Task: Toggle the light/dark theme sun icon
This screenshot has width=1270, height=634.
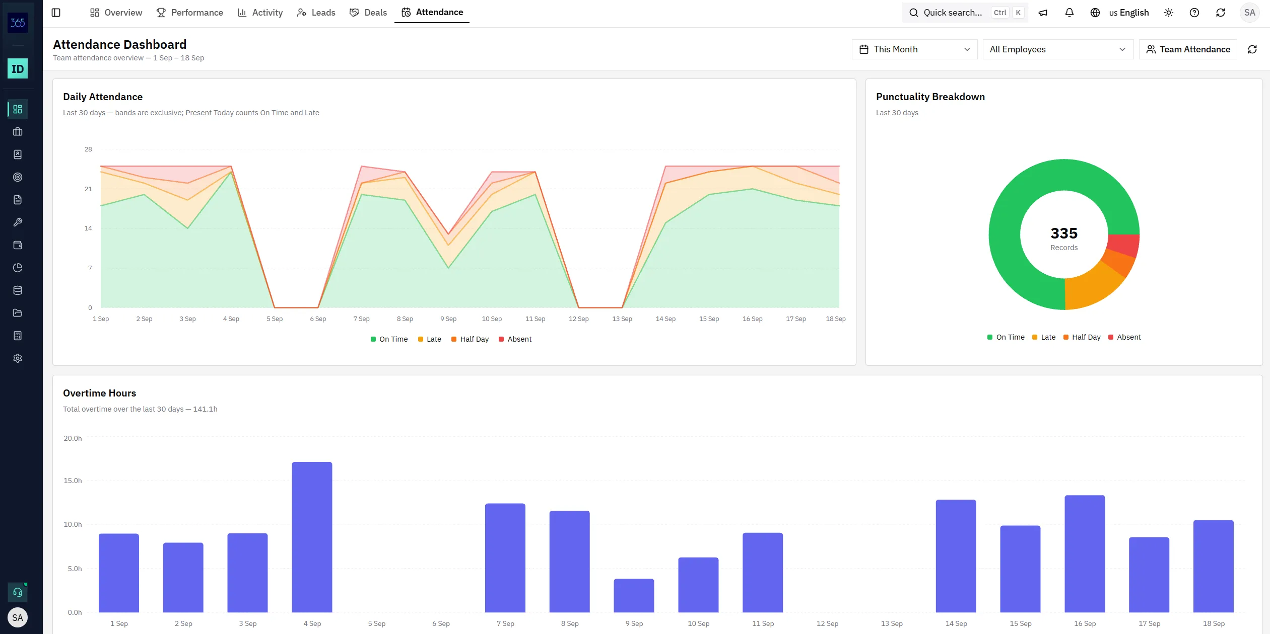Action: pos(1169,13)
